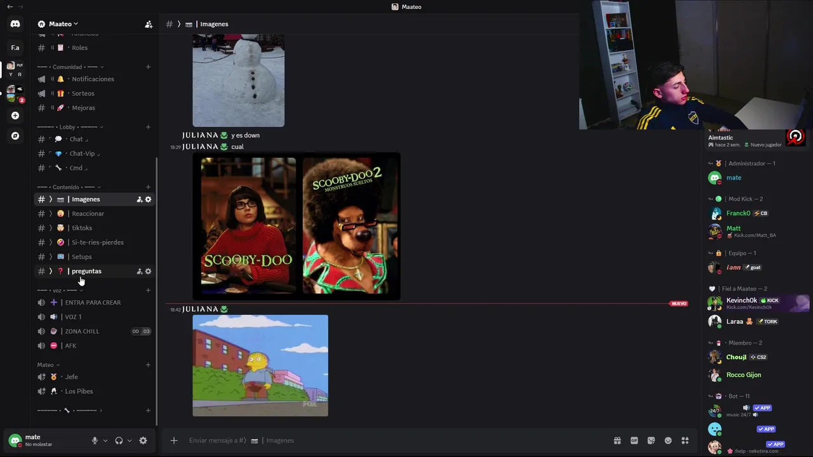The width and height of the screenshot is (813, 457).
Task: Open the Simpsons GIF attachment
Action: [x=260, y=366]
